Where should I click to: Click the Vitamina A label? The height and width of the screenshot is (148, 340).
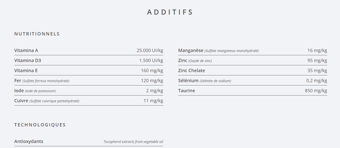(x=26, y=50)
